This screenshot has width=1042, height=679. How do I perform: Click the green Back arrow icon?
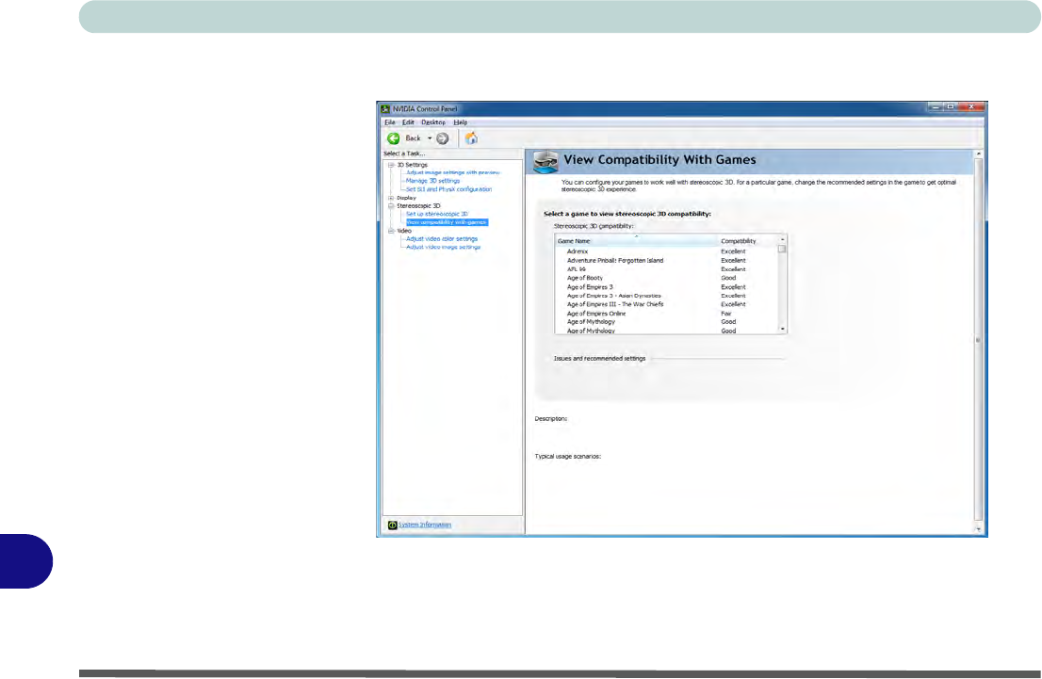(394, 138)
